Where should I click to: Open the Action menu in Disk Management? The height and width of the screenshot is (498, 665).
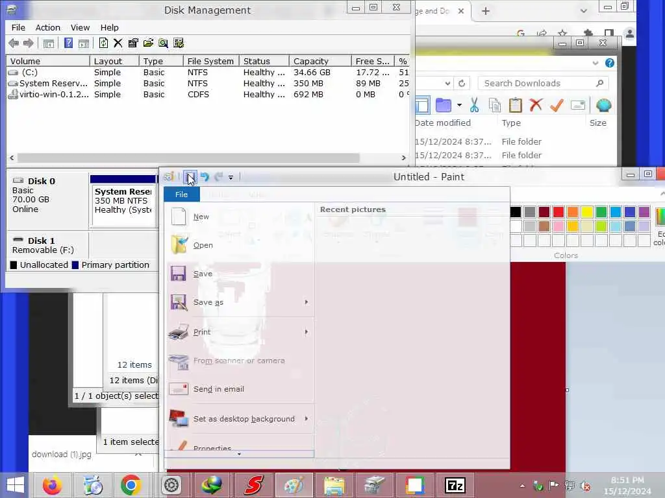tap(48, 27)
